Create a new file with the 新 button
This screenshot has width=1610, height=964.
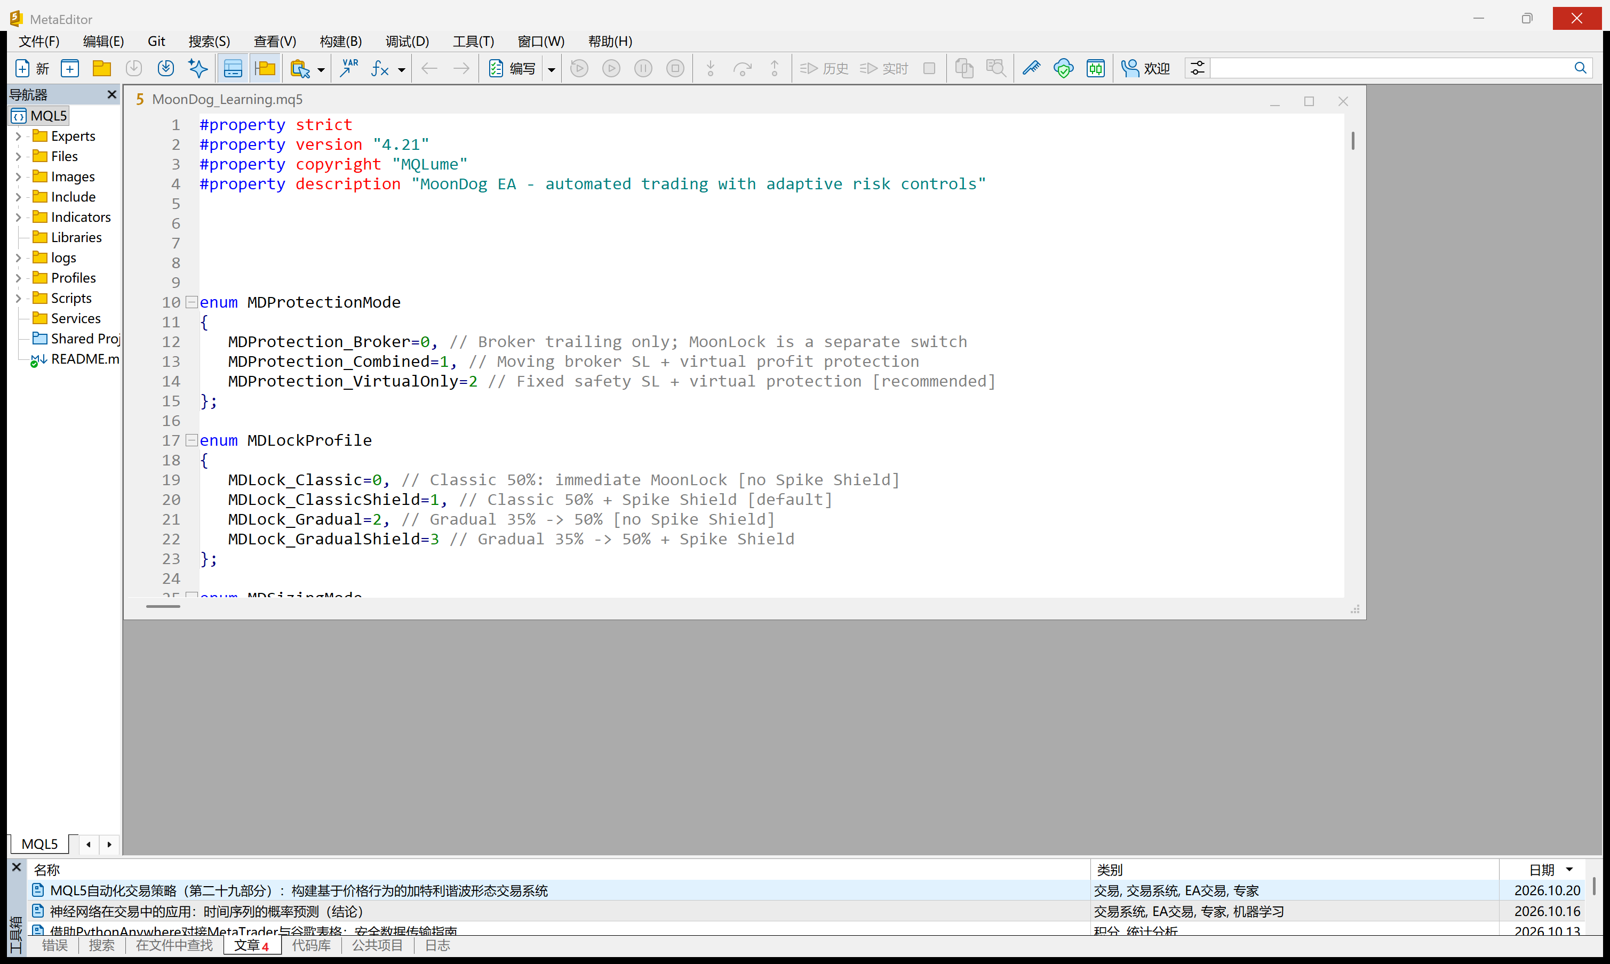pos(33,68)
